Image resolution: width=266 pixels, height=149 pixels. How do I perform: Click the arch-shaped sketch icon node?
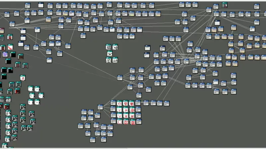[x=109, y=60]
